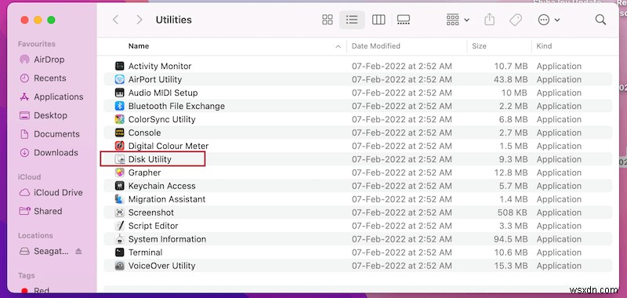Select the Terminal app icon
627x298 pixels.
[120, 253]
